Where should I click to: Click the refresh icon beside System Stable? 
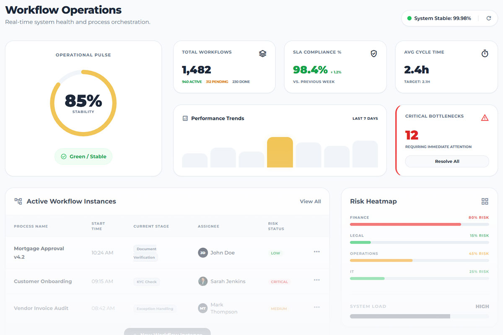point(489,18)
